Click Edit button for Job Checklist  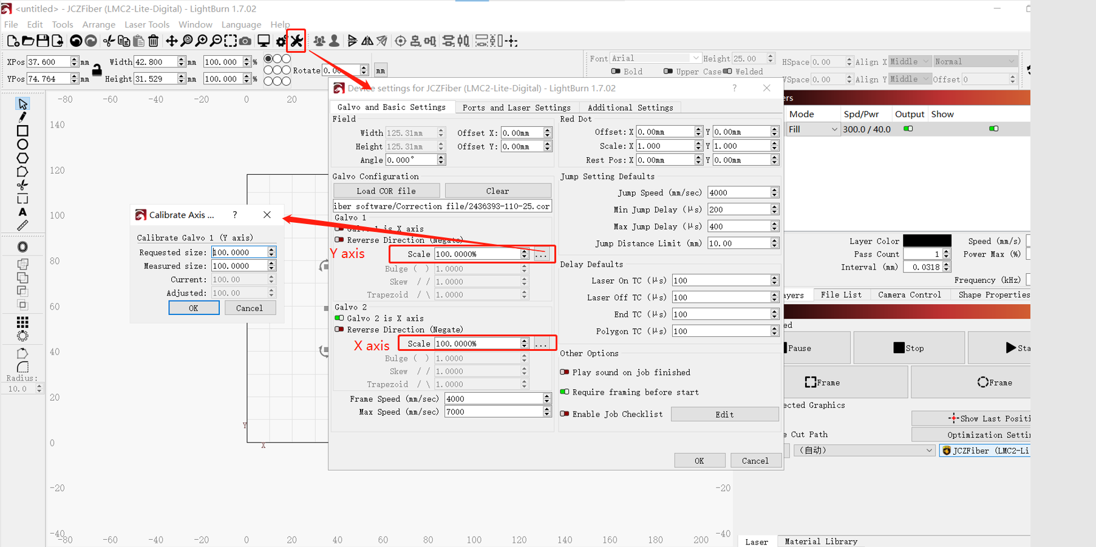[x=724, y=414]
